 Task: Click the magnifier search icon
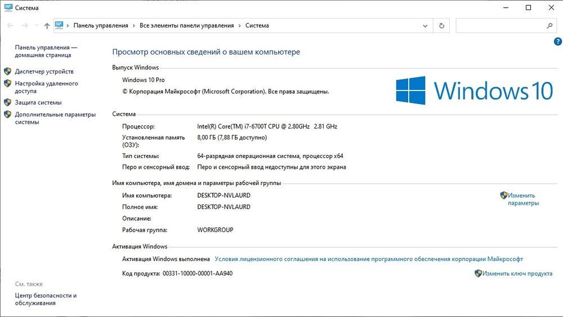coord(549,26)
